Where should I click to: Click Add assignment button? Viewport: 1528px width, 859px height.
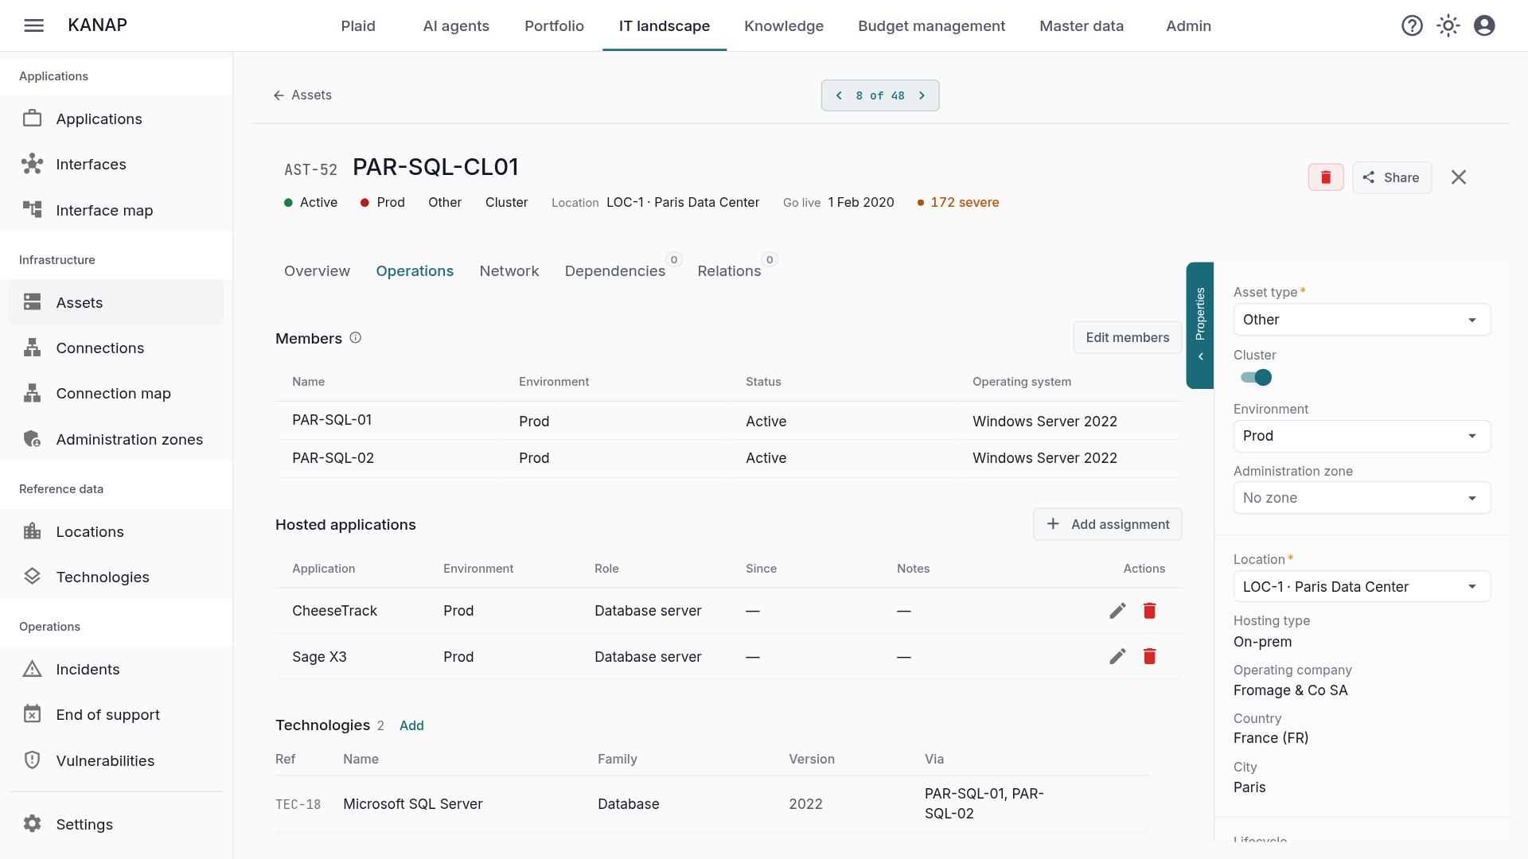(1108, 524)
